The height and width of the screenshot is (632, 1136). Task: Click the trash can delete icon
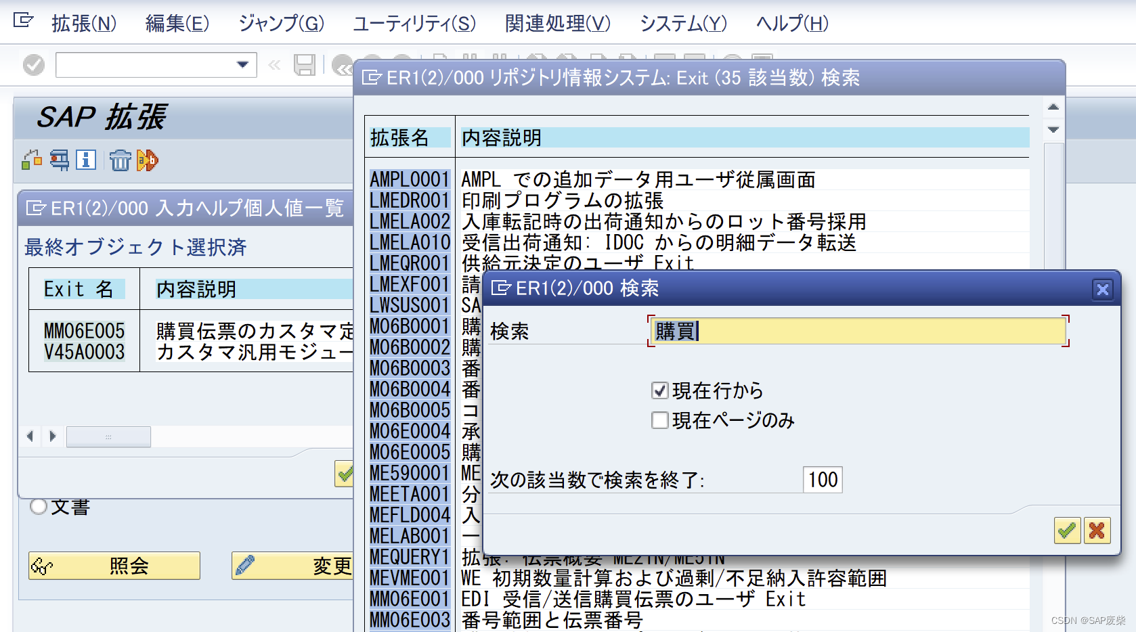tap(120, 160)
